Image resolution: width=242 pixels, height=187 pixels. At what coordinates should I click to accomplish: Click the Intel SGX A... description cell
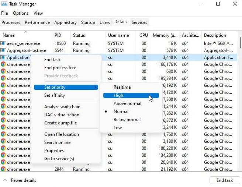(x=218, y=43)
